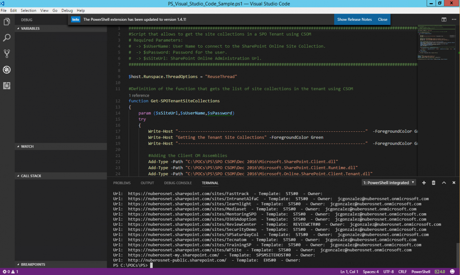Click line number 9 in the gutter

click(119, 77)
